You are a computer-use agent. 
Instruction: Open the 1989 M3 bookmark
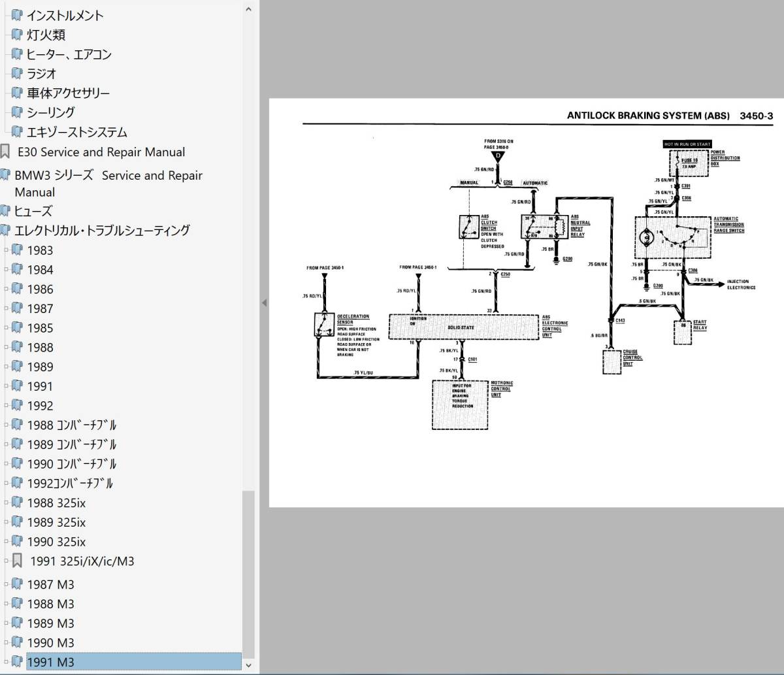pyautogui.click(x=50, y=623)
